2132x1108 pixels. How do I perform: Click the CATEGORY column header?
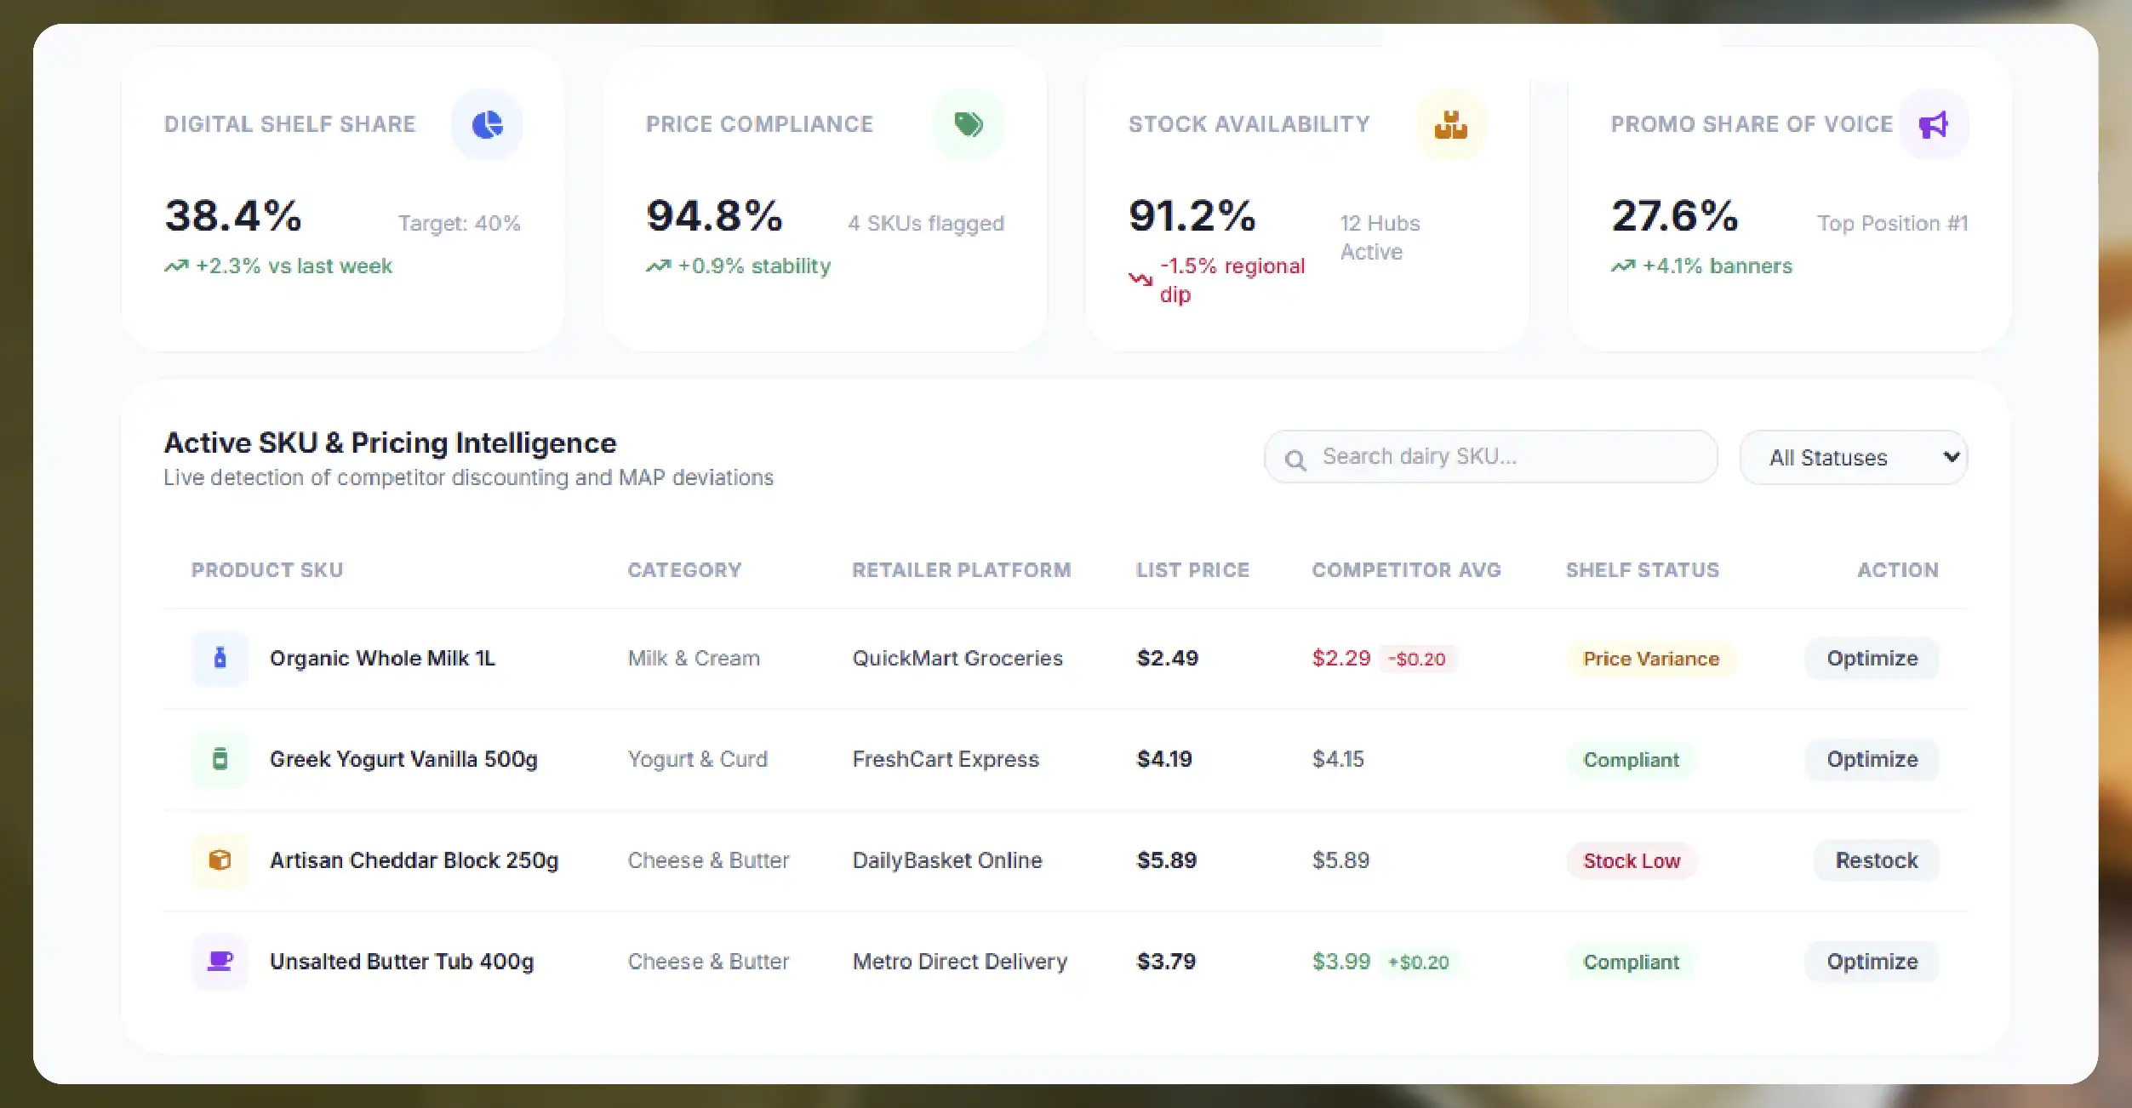[684, 569]
